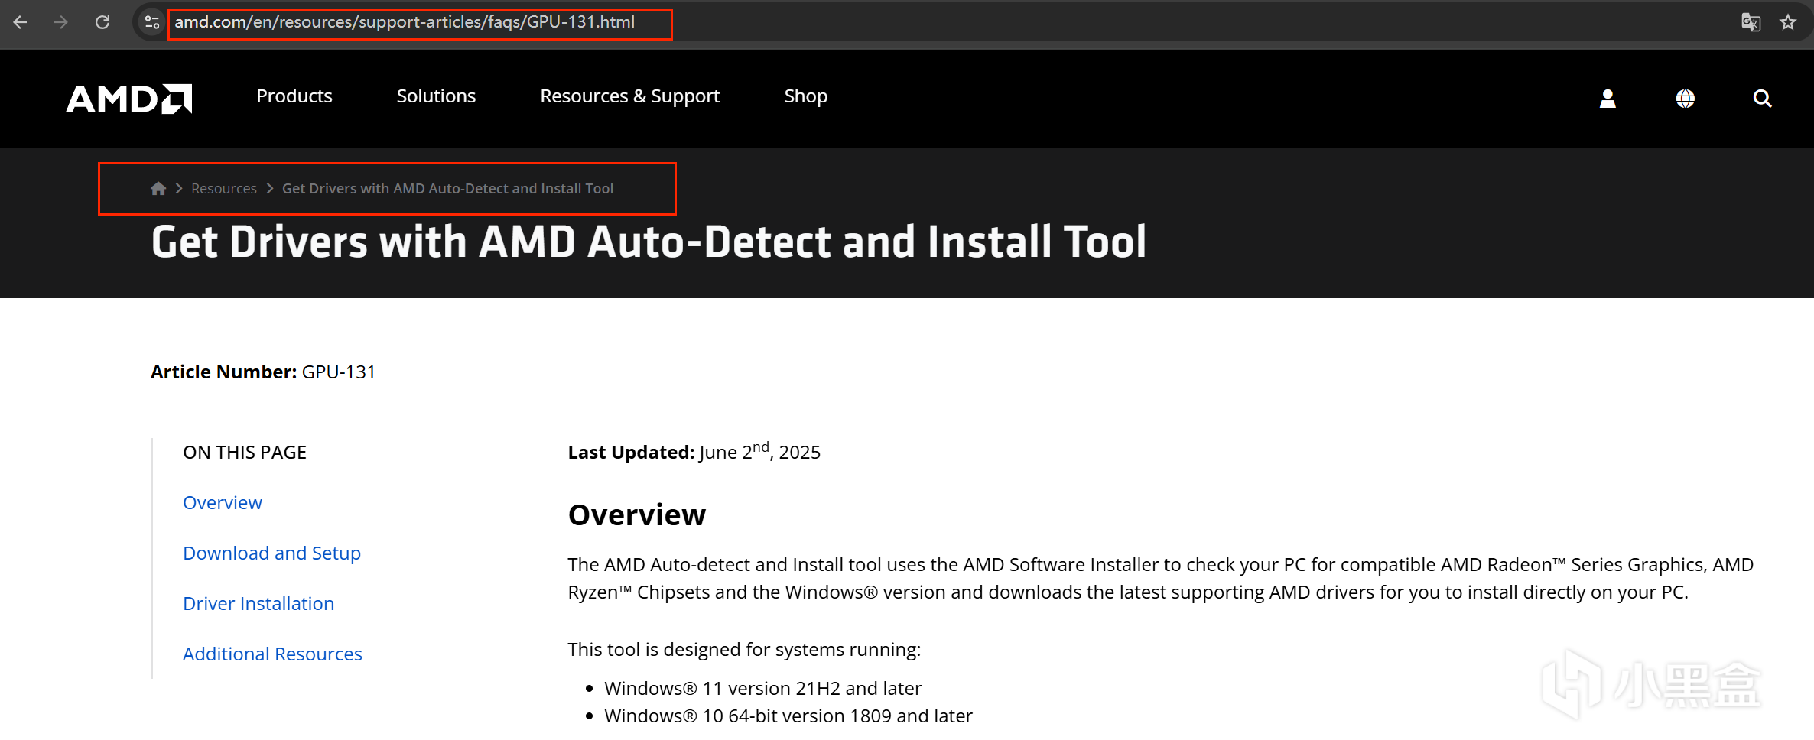Click the 'Article Number: GPU-131' text
The image size is (1814, 740).
(263, 372)
